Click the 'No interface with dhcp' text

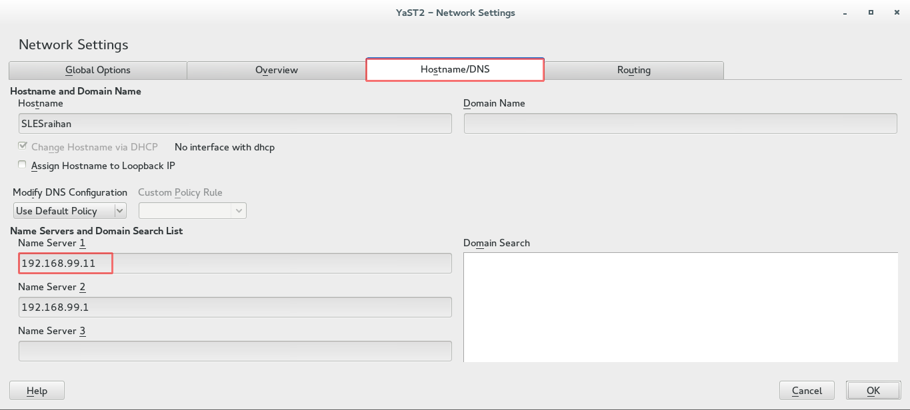coord(225,147)
